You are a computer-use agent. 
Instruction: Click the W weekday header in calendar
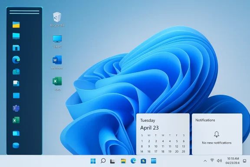click(163, 135)
